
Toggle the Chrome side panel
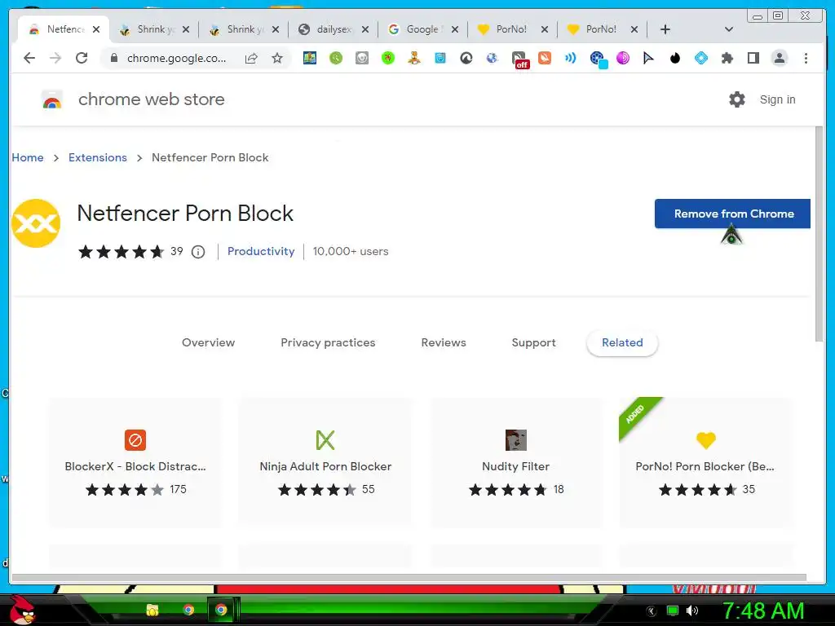753,58
